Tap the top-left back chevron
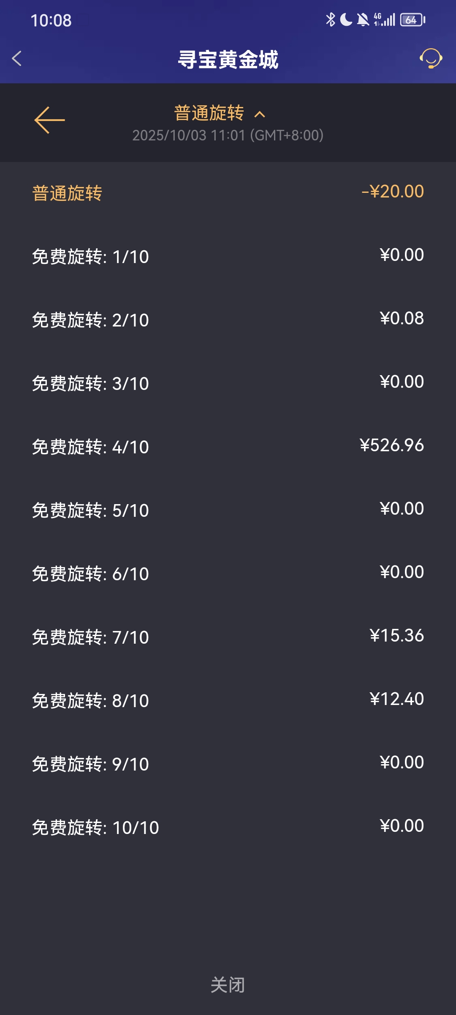Image resolution: width=456 pixels, height=1015 pixels. coord(17,58)
